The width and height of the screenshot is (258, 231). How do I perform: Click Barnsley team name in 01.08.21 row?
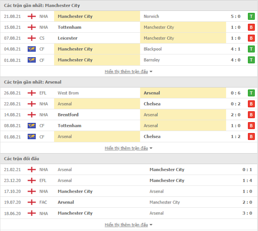click(x=152, y=60)
